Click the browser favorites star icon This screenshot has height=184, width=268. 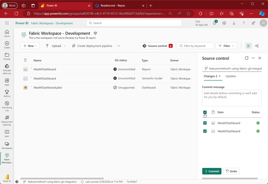coord(188,13)
